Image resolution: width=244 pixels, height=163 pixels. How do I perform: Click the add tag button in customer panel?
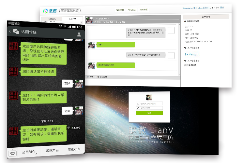(191, 54)
